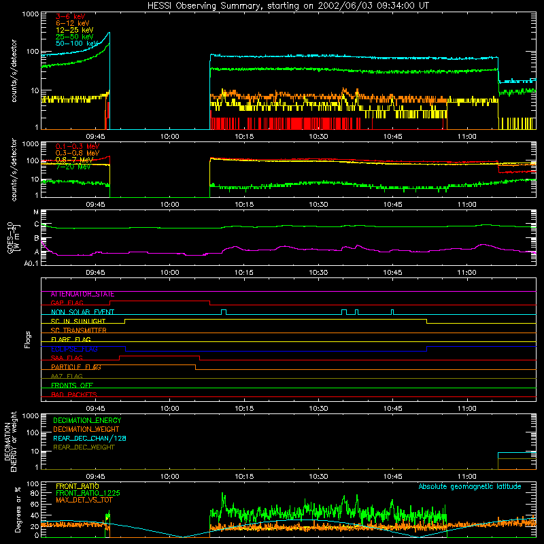Image resolution: width=544 pixels, height=544 pixels.
Task: Click the 0.8-7 MeV legend label
Action: coord(74,160)
